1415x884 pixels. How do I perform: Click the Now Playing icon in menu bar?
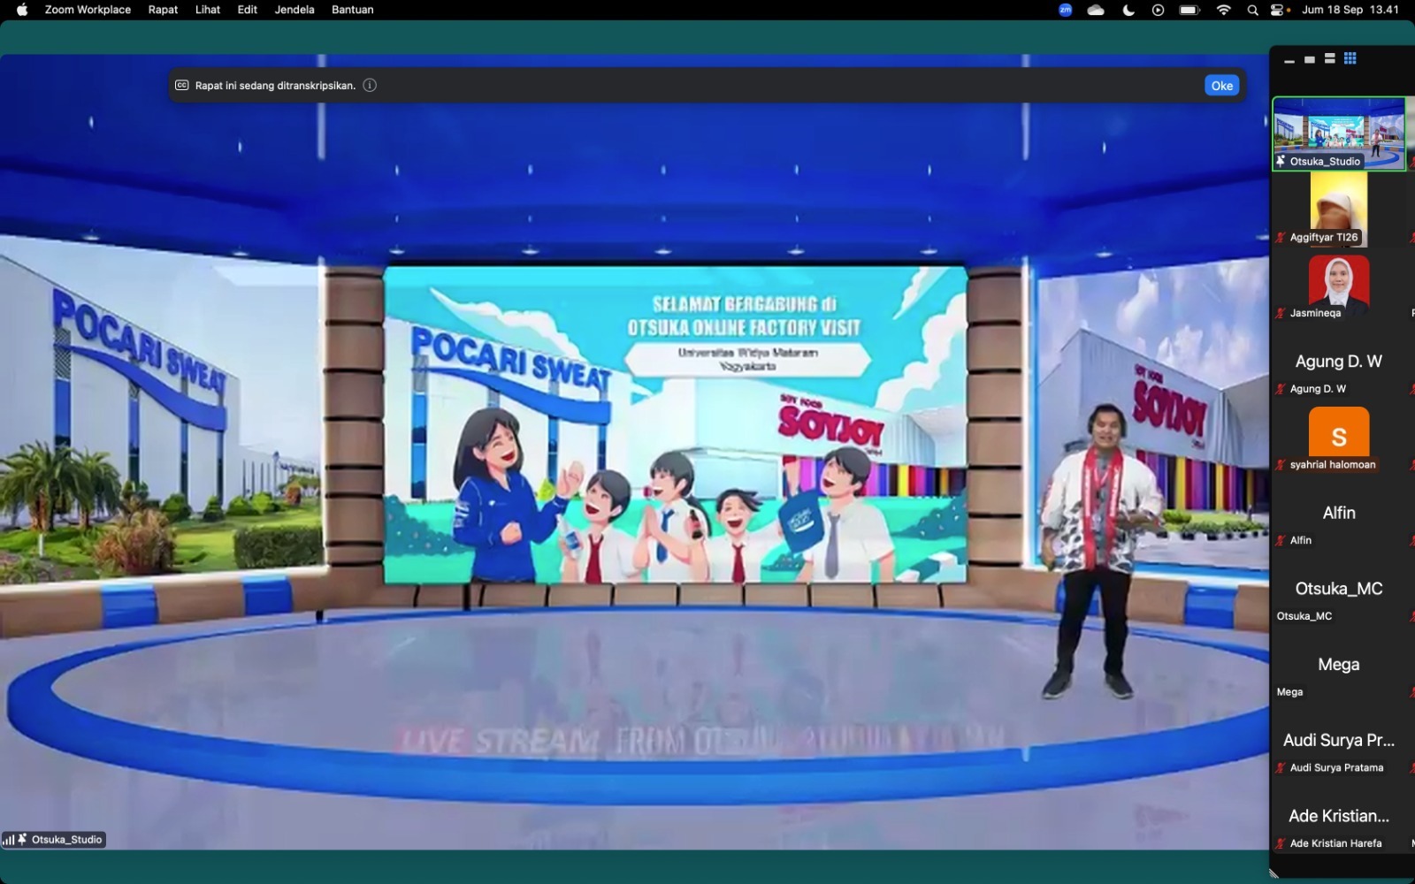1158,10
